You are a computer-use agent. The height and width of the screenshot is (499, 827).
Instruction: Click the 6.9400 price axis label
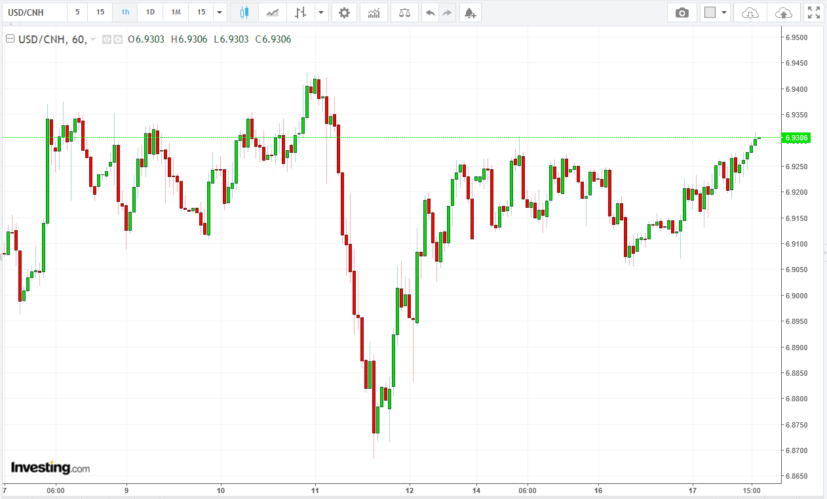click(x=797, y=89)
